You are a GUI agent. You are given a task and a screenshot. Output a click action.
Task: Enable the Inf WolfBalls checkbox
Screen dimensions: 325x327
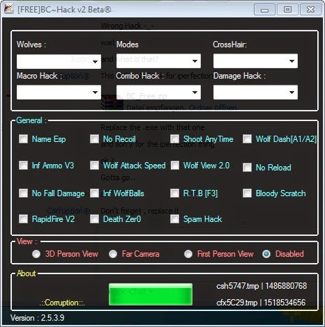click(x=94, y=193)
